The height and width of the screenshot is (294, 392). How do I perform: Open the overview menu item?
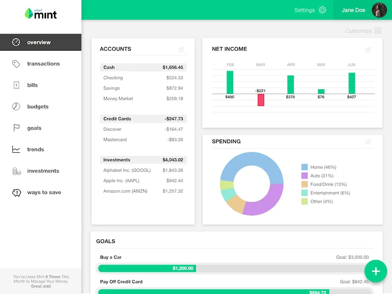[41, 42]
